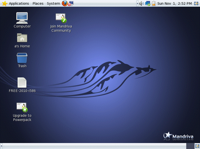This screenshot has width=200, height=149.
Task: Select the Upgrade to Powerpack icon
Action: click(x=22, y=108)
